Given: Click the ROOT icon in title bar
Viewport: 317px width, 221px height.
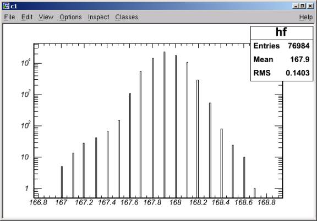Looking at the screenshot, I should [x=6, y=6].
